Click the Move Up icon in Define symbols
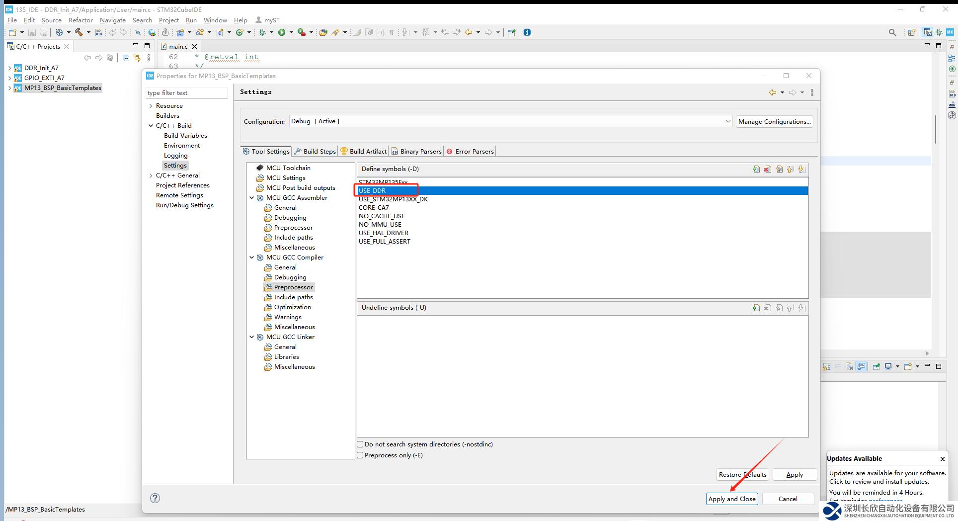Screen dimensions: 958x521 pos(790,169)
